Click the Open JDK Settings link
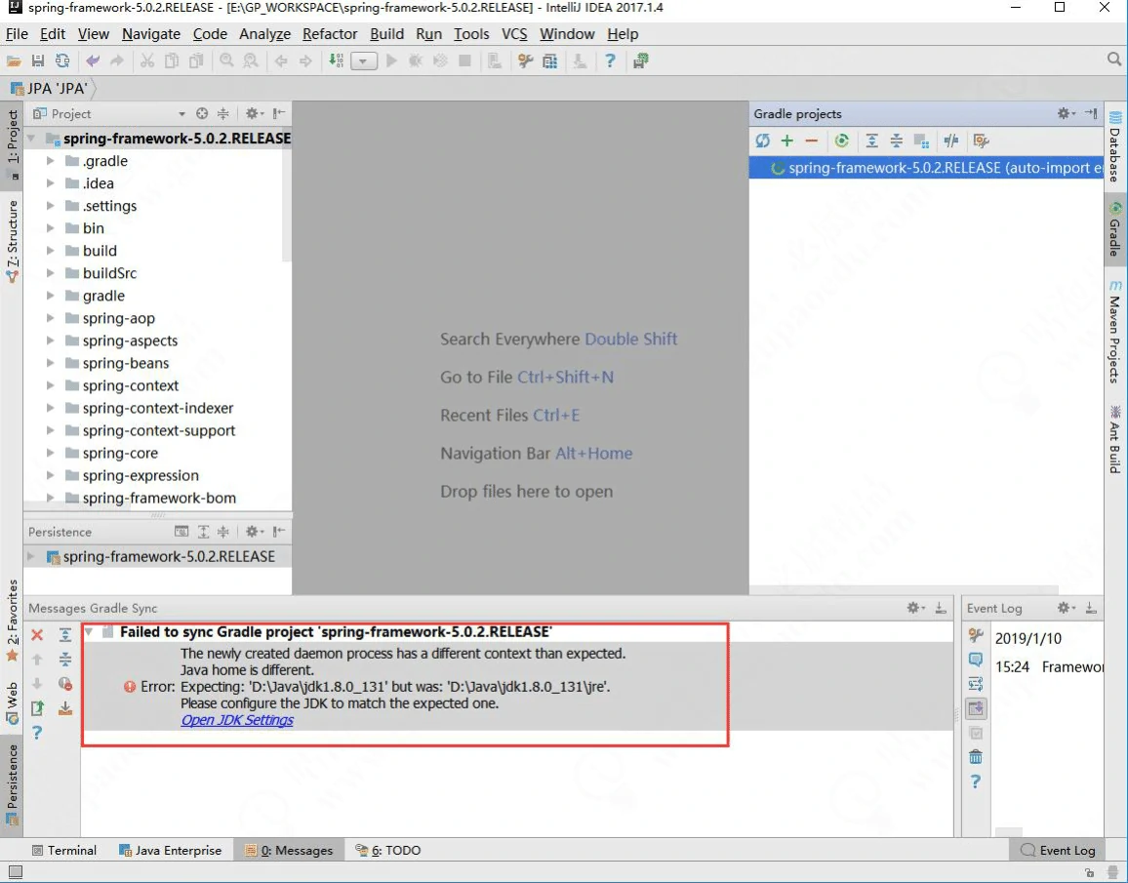The height and width of the screenshot is (883, 1128). pos(237,720)
